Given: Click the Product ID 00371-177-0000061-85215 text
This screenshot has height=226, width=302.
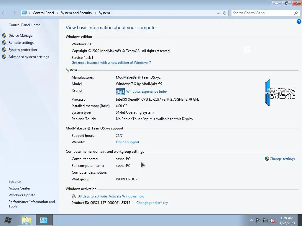Looking at the screenshot, I should (101, 203).
